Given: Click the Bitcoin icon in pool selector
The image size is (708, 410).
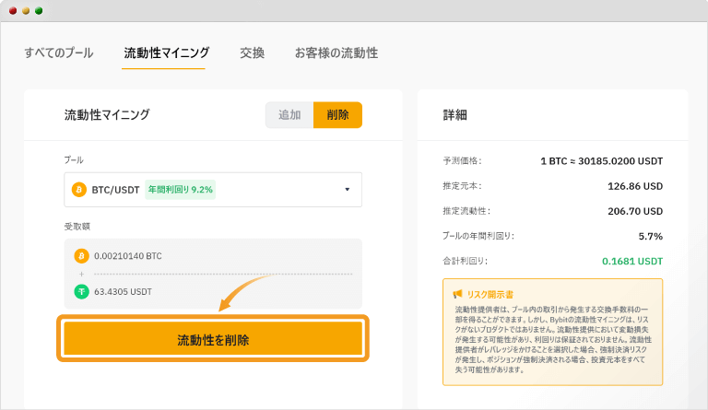Looking at the screenshot, I should (79, 190).
